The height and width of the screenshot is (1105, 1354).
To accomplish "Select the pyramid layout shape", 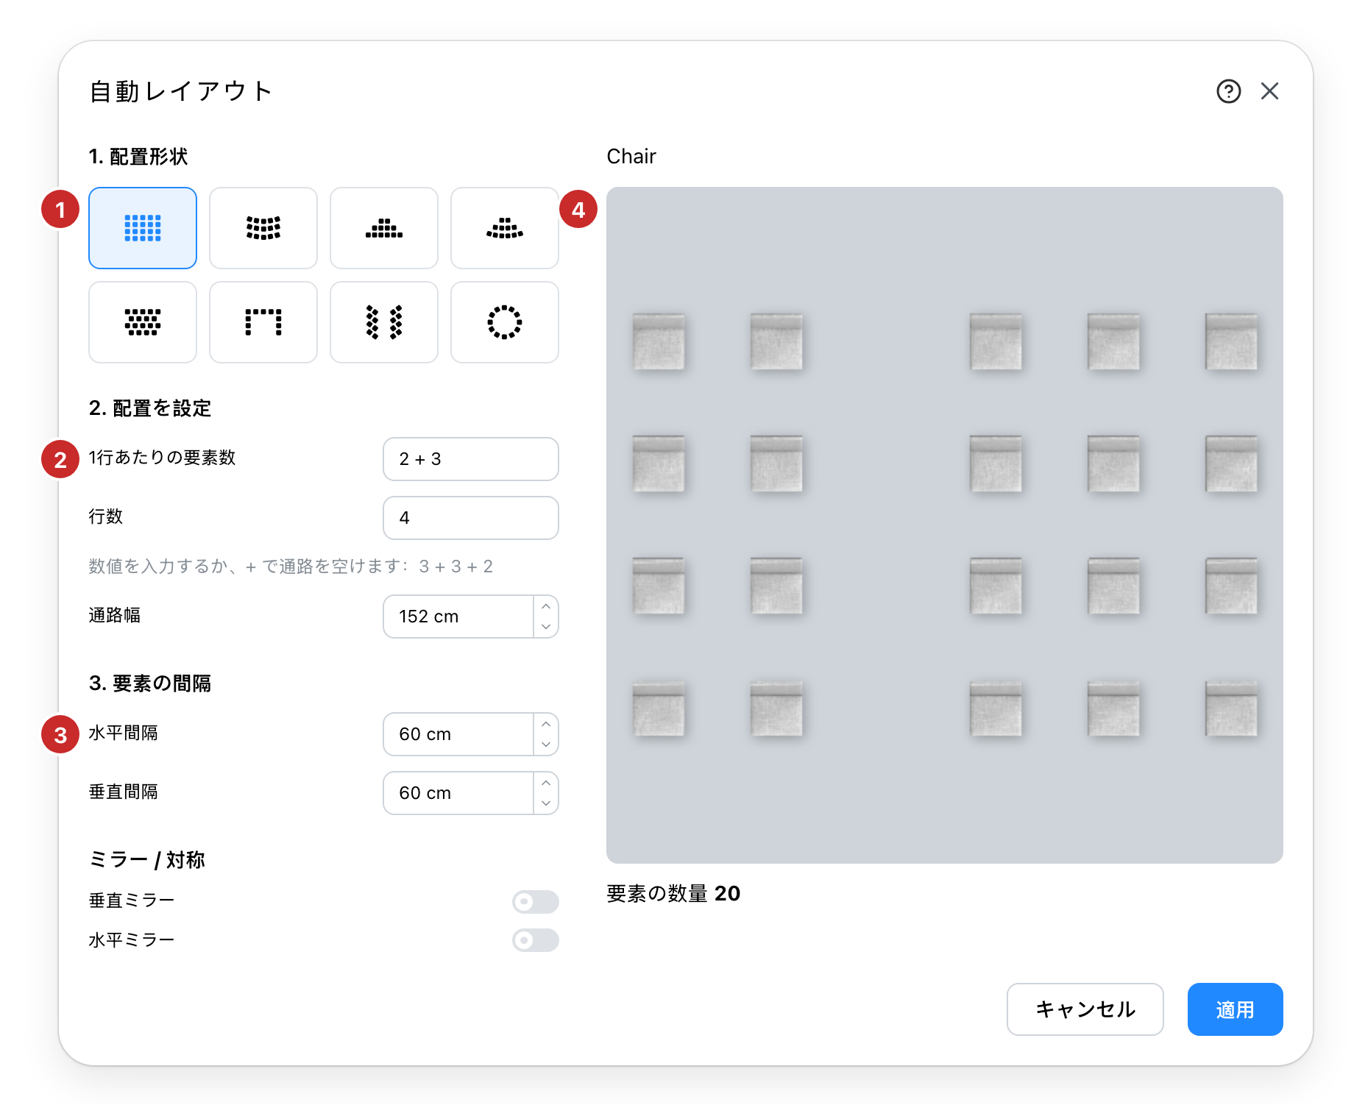I will click(x=384, y=228).
